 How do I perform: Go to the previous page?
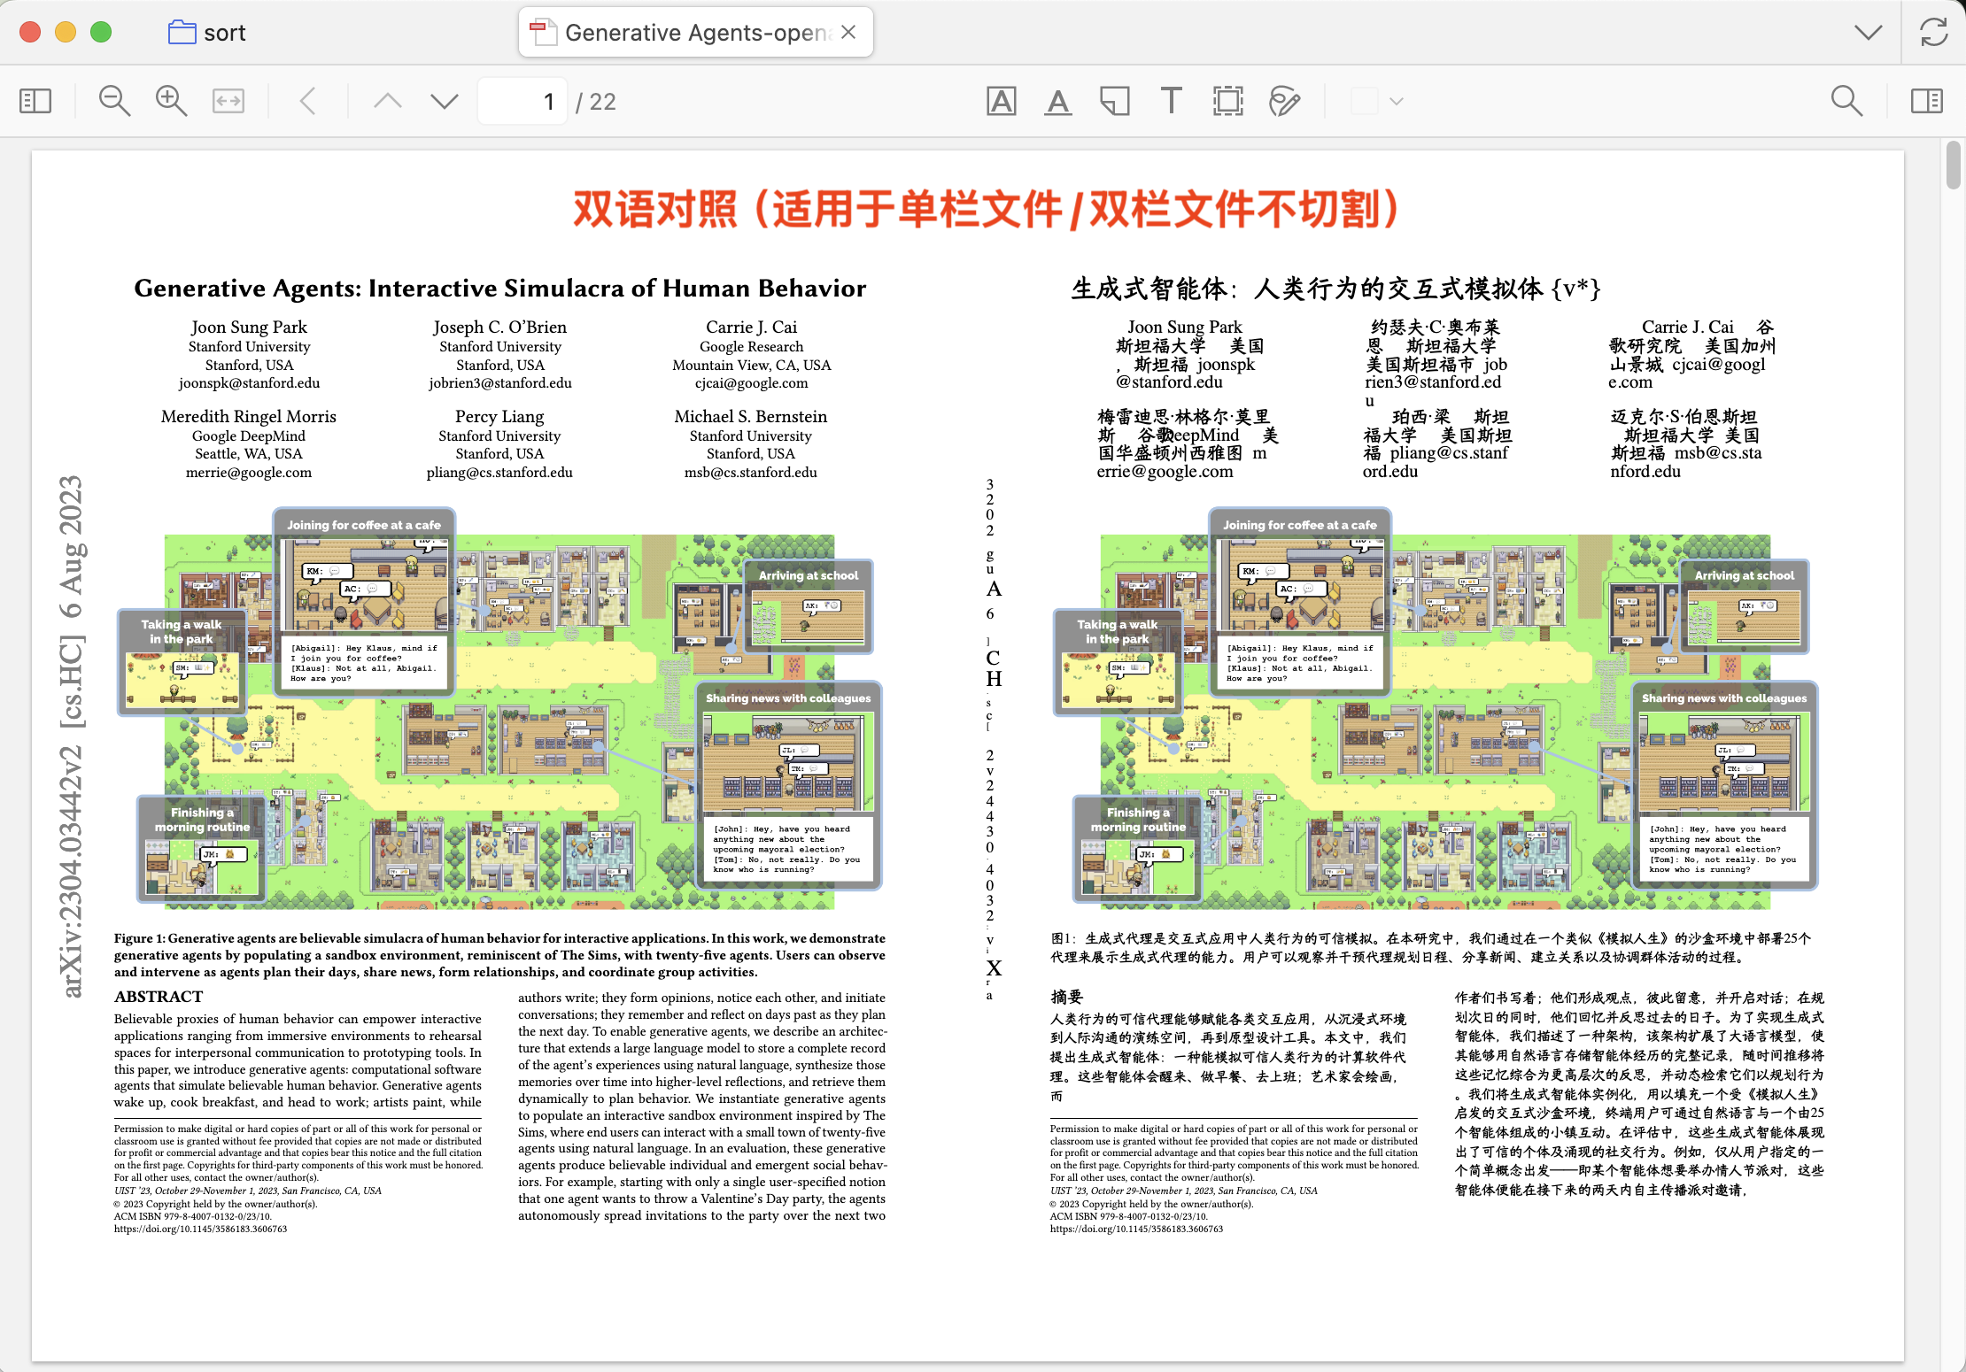387,100
